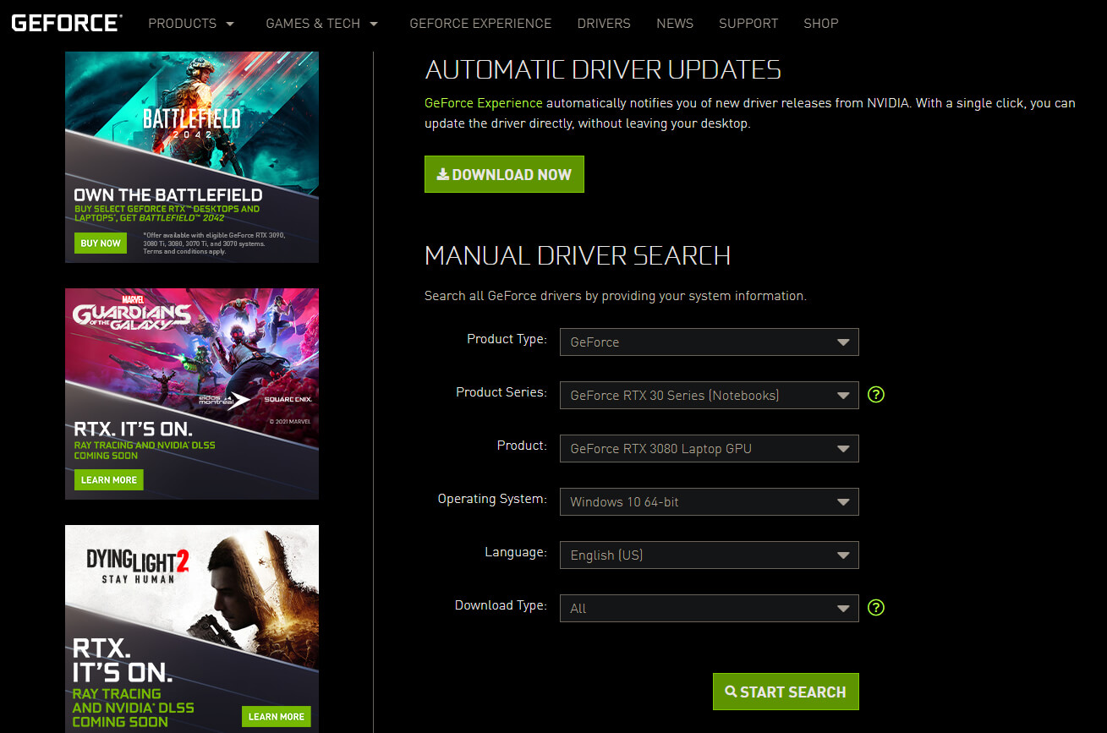Click the Download Now button

pyautogui.click(x=504, y=174)
